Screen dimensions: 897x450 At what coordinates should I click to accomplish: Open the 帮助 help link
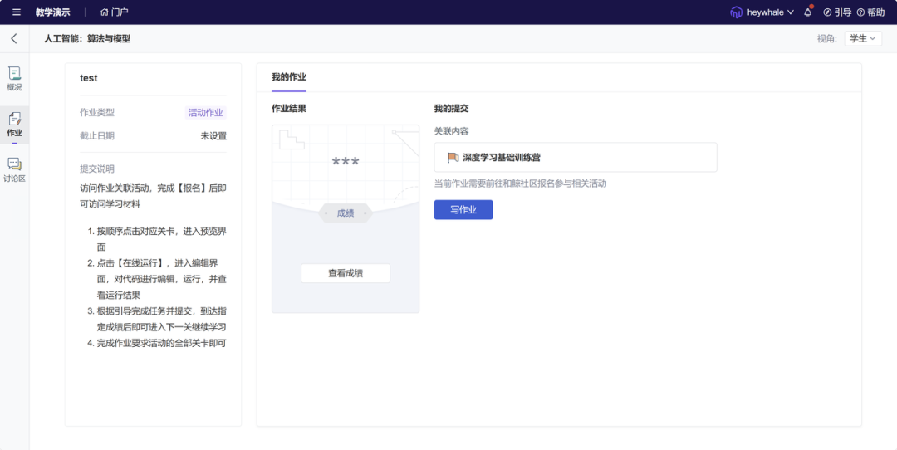point(870,12)
